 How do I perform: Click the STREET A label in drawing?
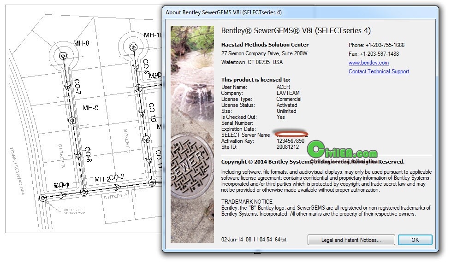coord(115,196)
